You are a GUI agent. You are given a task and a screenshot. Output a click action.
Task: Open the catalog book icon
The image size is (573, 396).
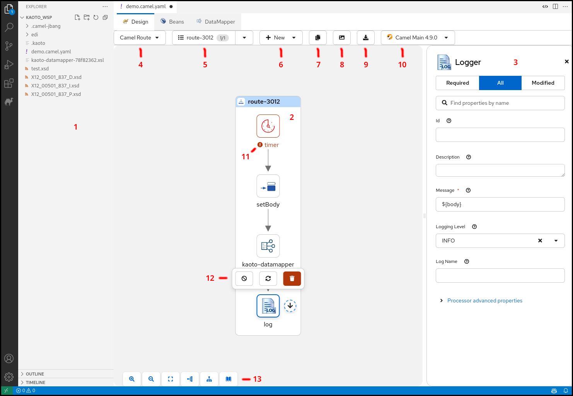229,379
